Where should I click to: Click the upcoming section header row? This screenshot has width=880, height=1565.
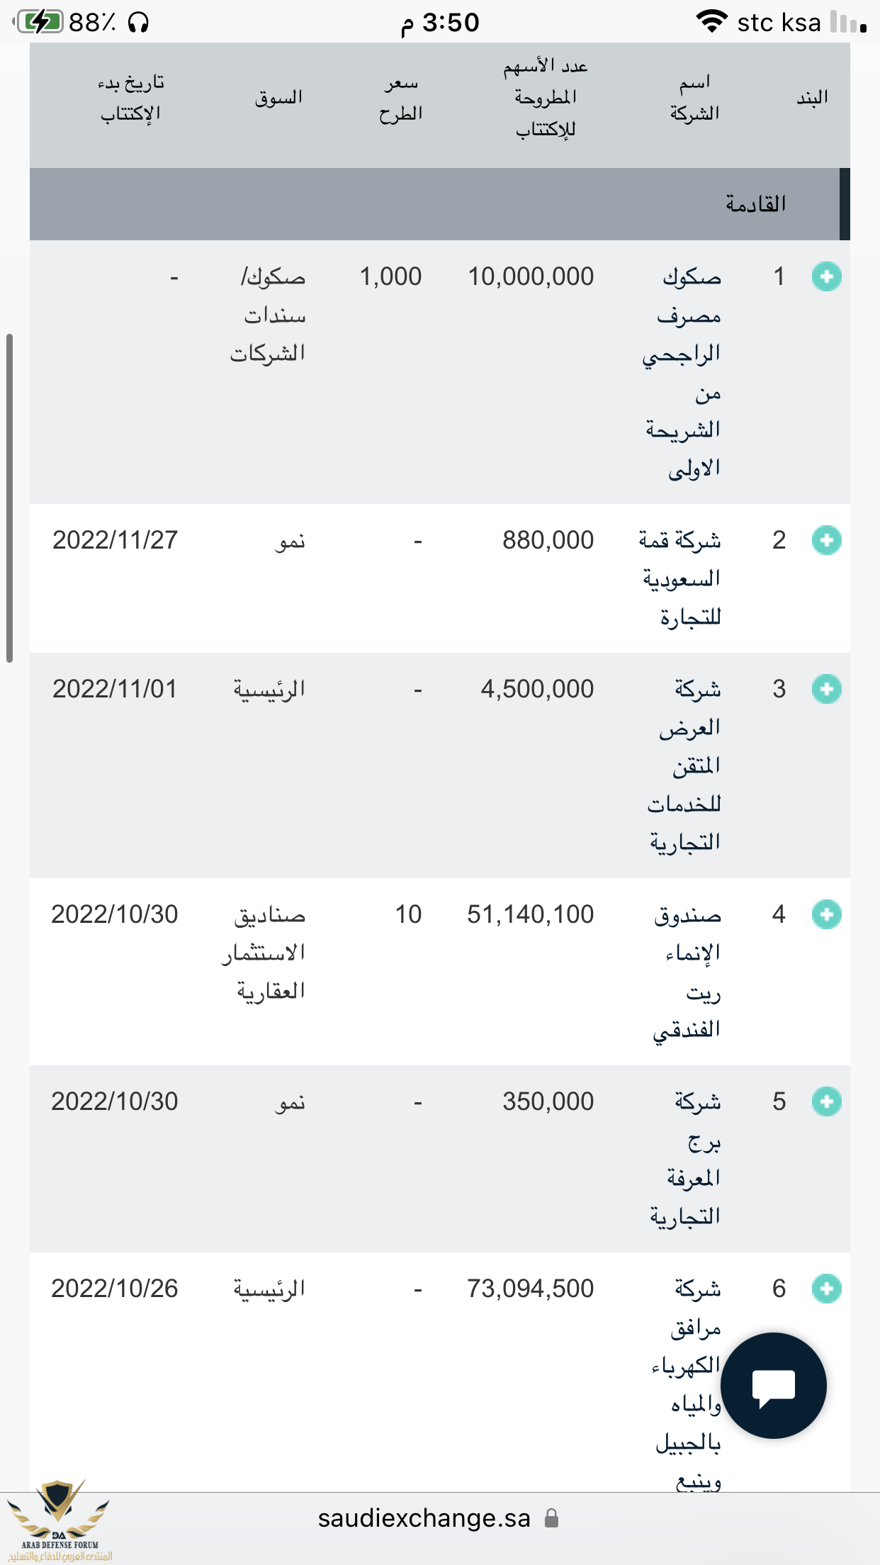(x=439, y=204)
